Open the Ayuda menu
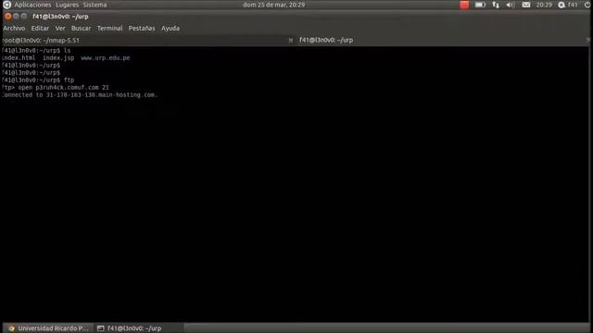Screen dimensions: 593x333 coord(170,29)
